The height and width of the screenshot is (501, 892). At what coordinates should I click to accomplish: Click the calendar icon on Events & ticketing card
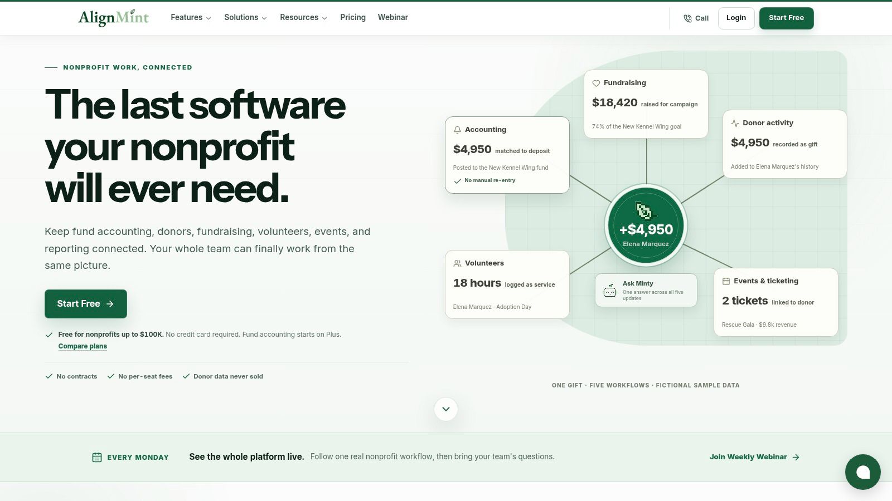[x=726, y=281]
